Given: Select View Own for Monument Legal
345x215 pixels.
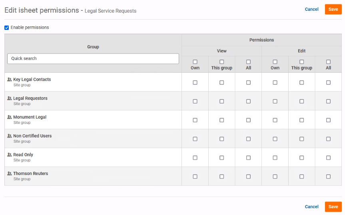Looking at the screenshot, I should (195, 120).
